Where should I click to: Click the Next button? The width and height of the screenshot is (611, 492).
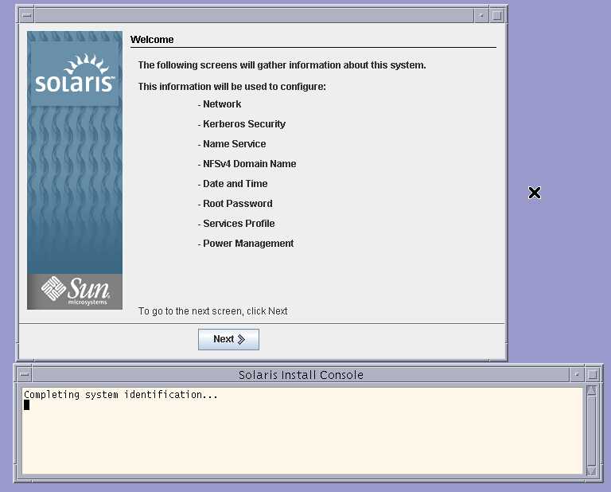(x=228, y=339)
